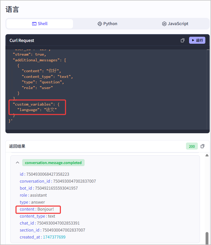Click the id value 7504930068427358223
Image resolution: width=211 pixels, height=245 pixels.
point(48,174)
